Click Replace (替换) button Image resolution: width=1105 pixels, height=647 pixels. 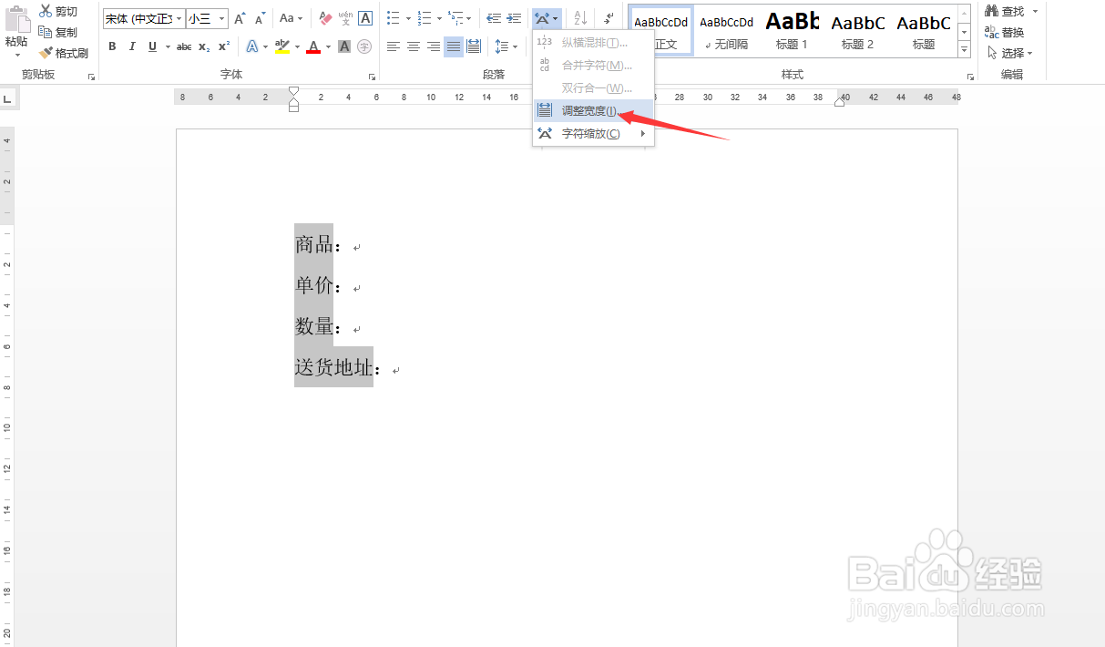coord(1006,32)
